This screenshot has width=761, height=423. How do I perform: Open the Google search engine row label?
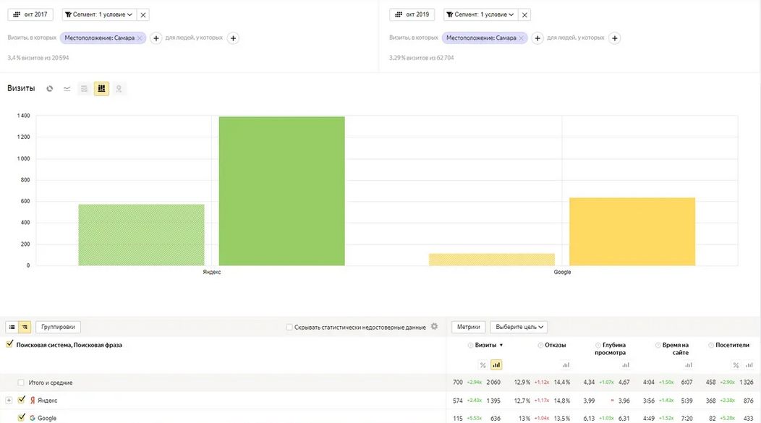coord(46,418)
